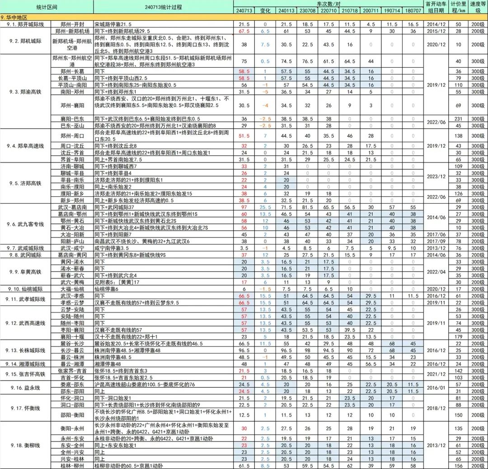
Task: Select the '仙桃停靠6' process cell
Action: 164,289
